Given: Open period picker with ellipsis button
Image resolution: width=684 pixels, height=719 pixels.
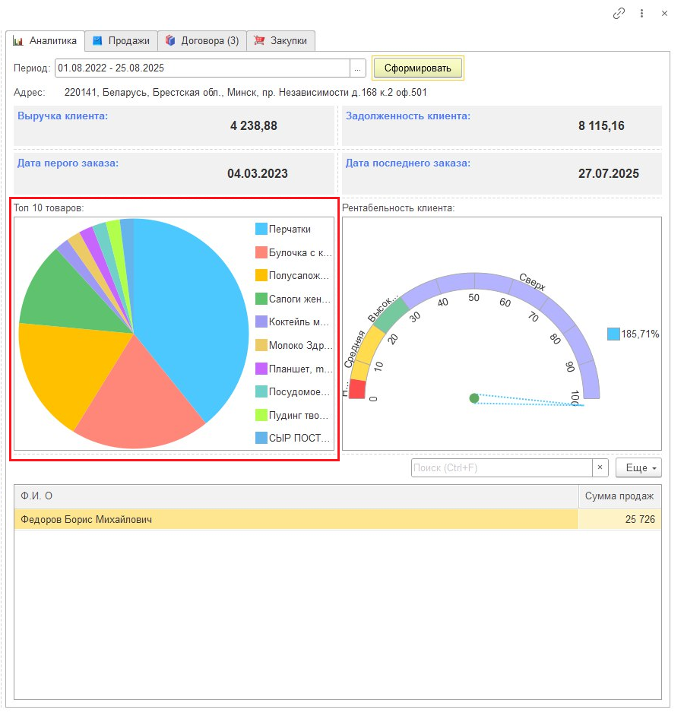Looking at the screenshot, I should click(357, 68).
